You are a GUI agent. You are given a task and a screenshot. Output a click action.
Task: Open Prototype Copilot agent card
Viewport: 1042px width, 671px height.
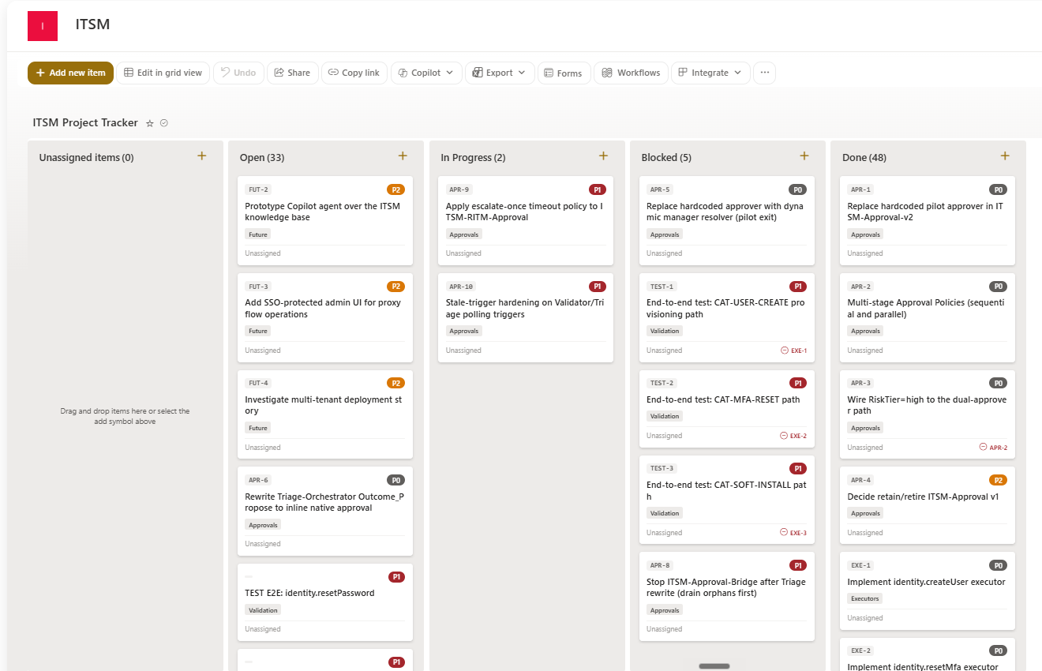(325, 221)
